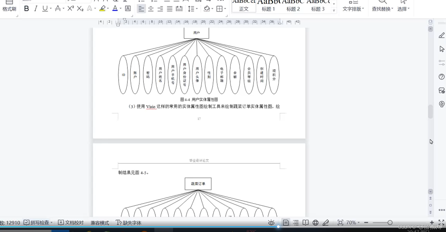Open the 70% zoom level dropdown
Viewport: 446px width, 232px height.
click(x=353, y=223)
